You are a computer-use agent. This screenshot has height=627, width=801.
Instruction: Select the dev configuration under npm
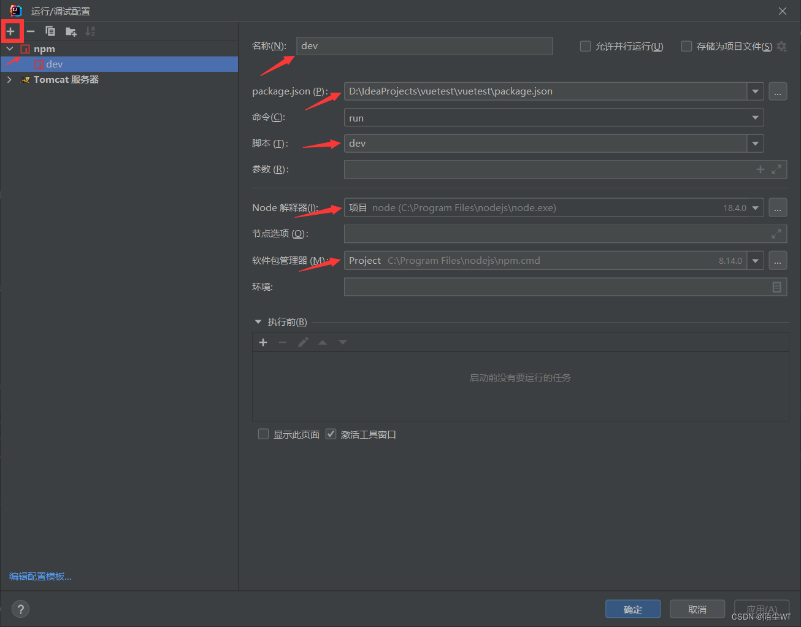click(x=54, y=64)
